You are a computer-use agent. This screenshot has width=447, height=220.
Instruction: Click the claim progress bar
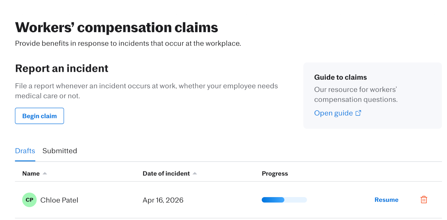pos(284,200)
